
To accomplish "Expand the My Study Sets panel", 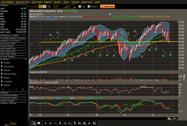I will tap(13, 51).
